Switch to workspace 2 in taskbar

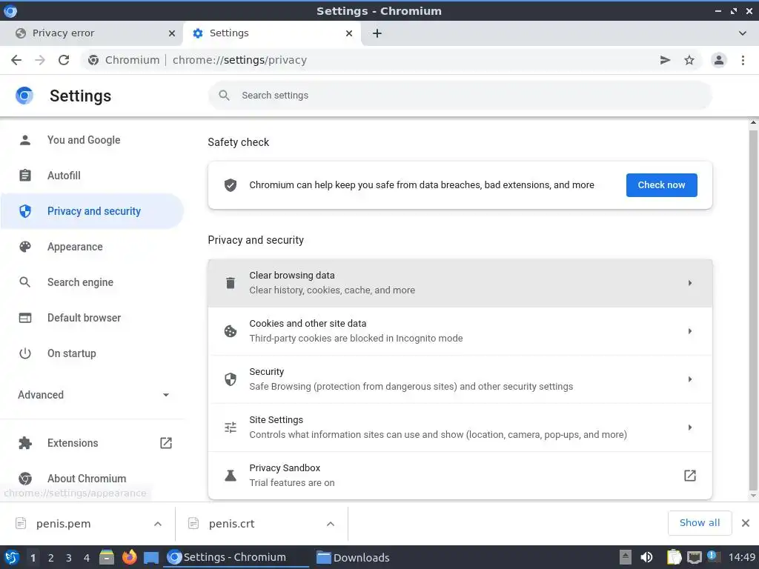51,558
